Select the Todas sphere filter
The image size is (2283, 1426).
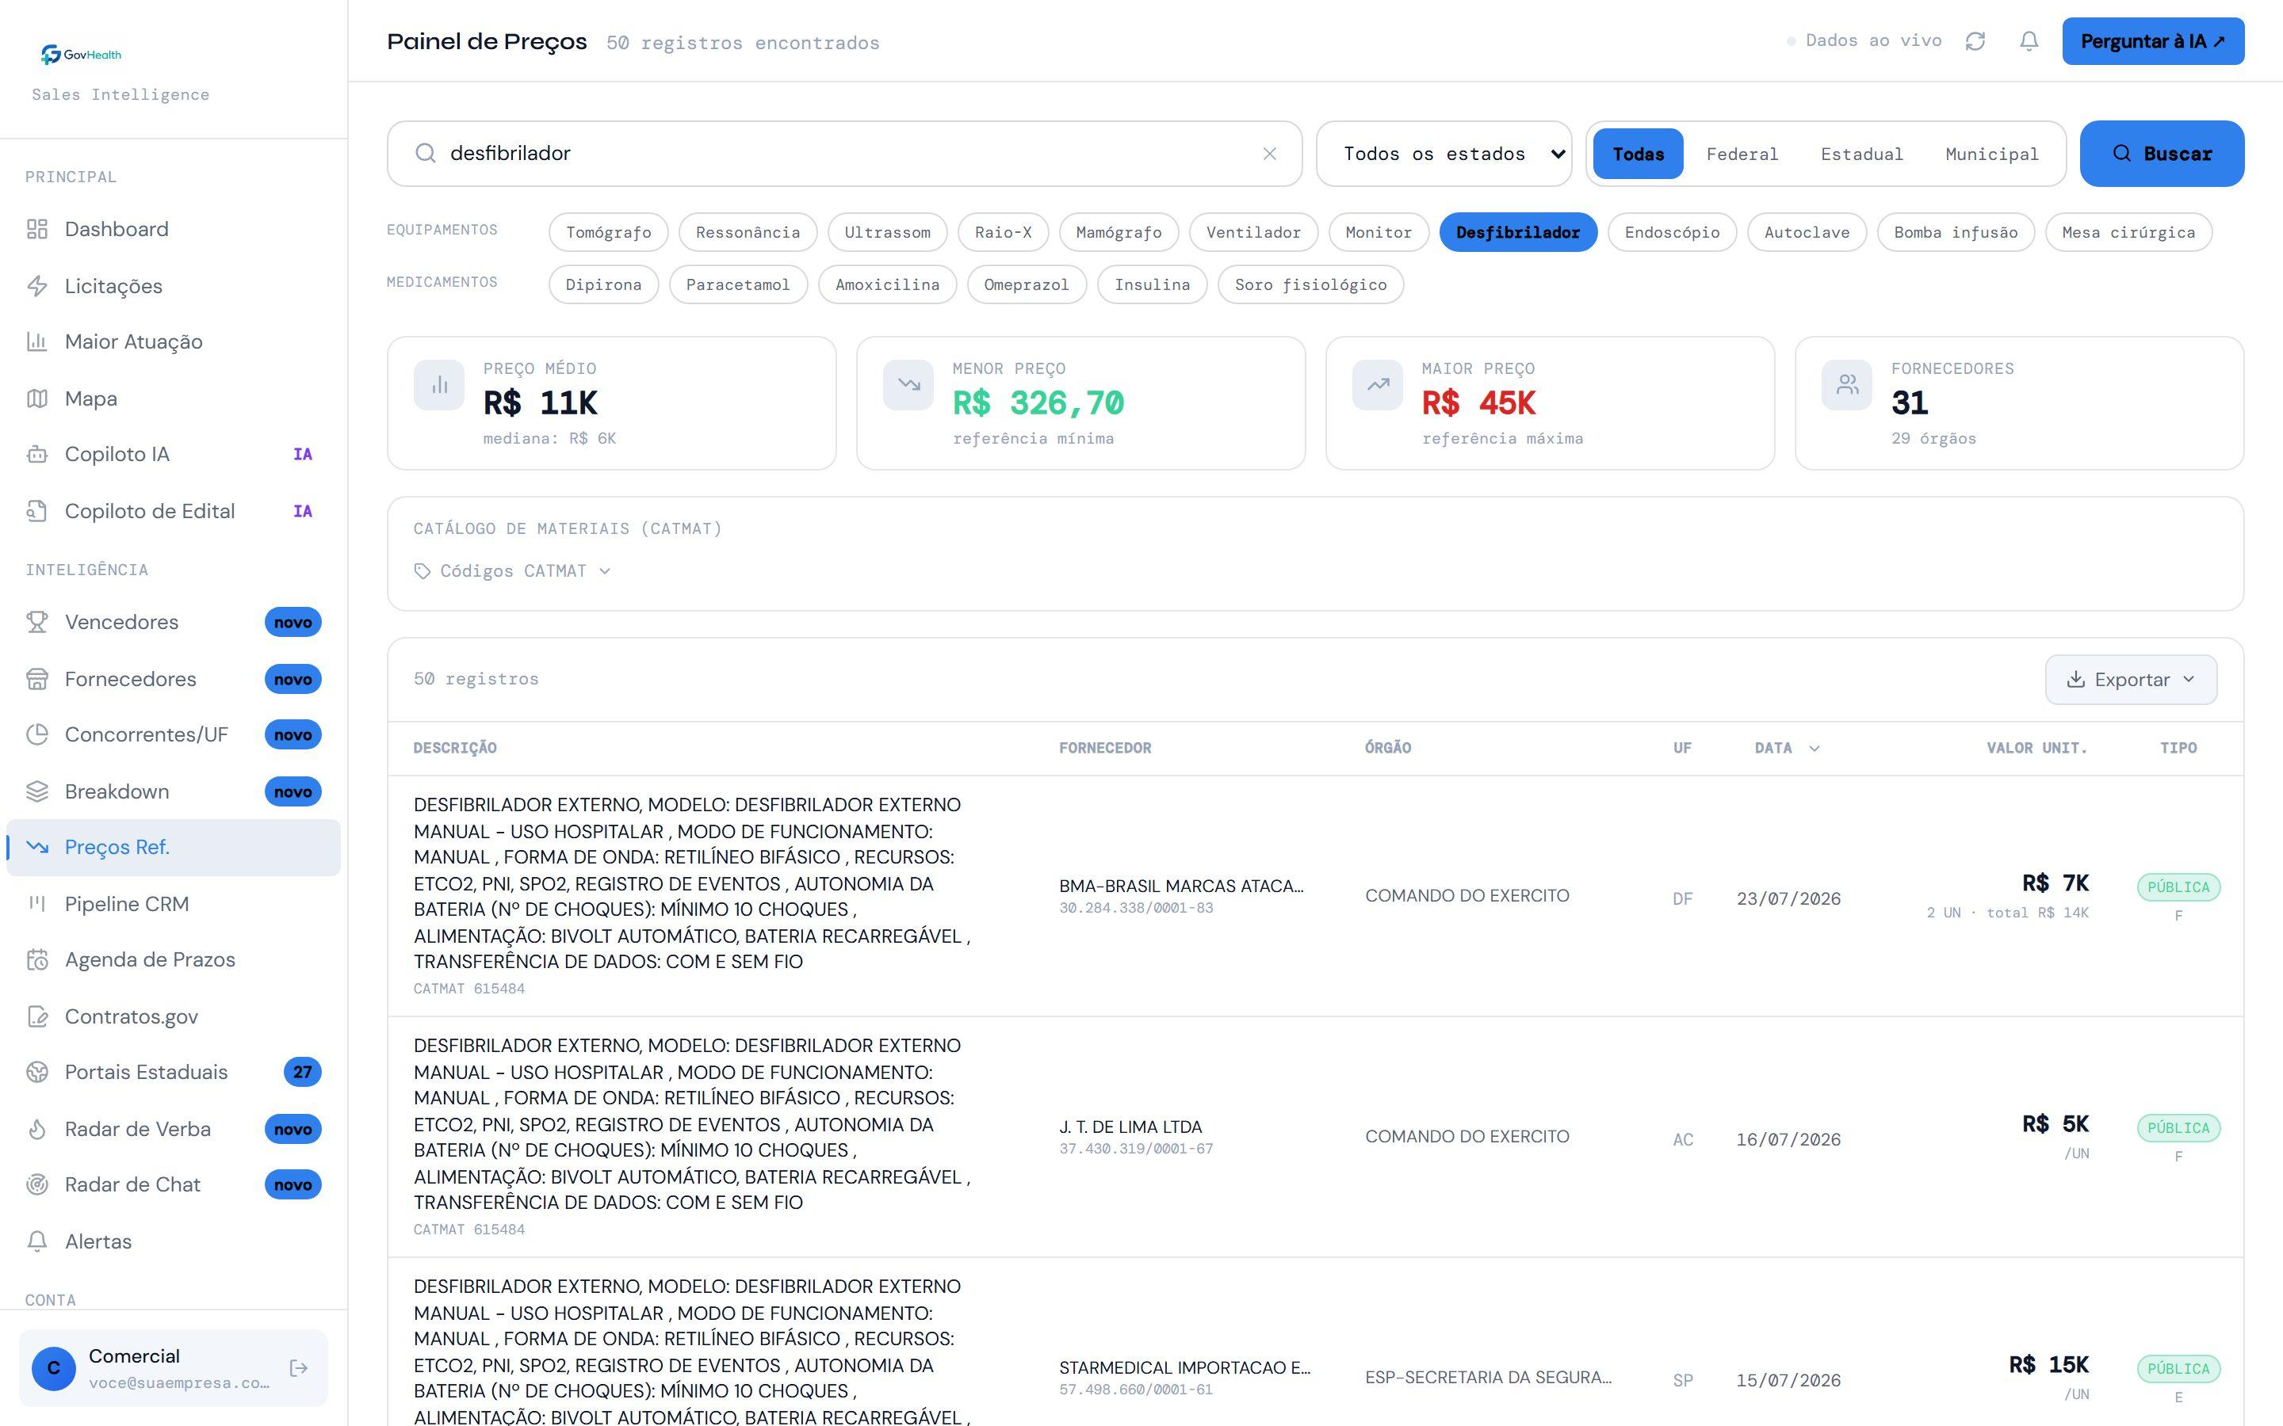[1638, 154]
